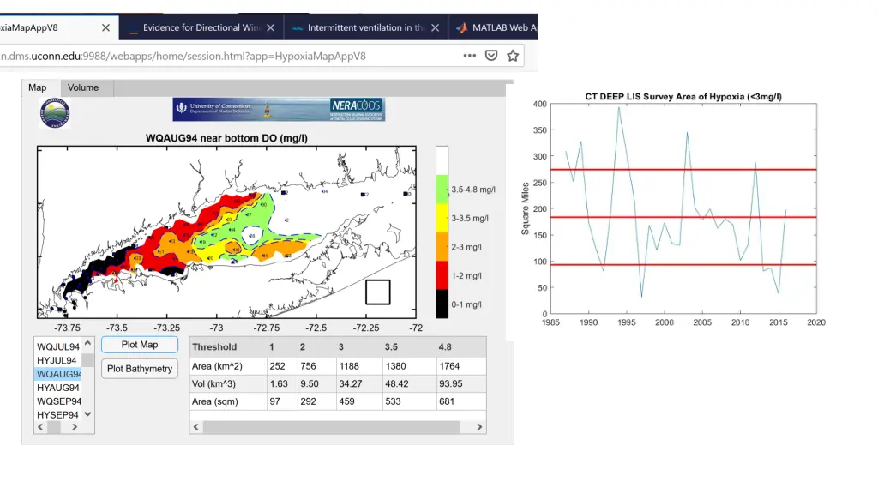Click the Connecticut DEEP round logo
Image resolution: width=878 pixels, height=494 pixels.
coord(55,113)
